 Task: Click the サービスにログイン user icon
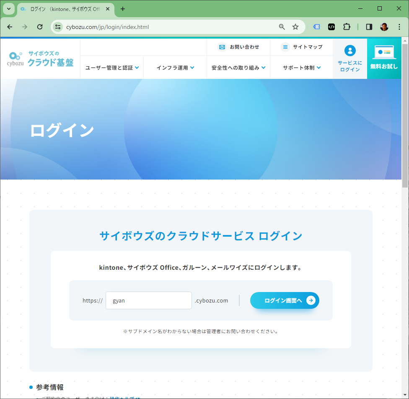350,51
